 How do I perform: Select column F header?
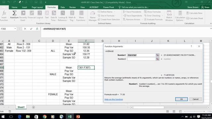click(x=86, y=41)
